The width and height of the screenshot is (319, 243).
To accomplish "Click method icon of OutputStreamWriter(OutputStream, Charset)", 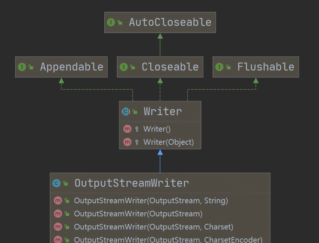I will (x=58, y=227).
